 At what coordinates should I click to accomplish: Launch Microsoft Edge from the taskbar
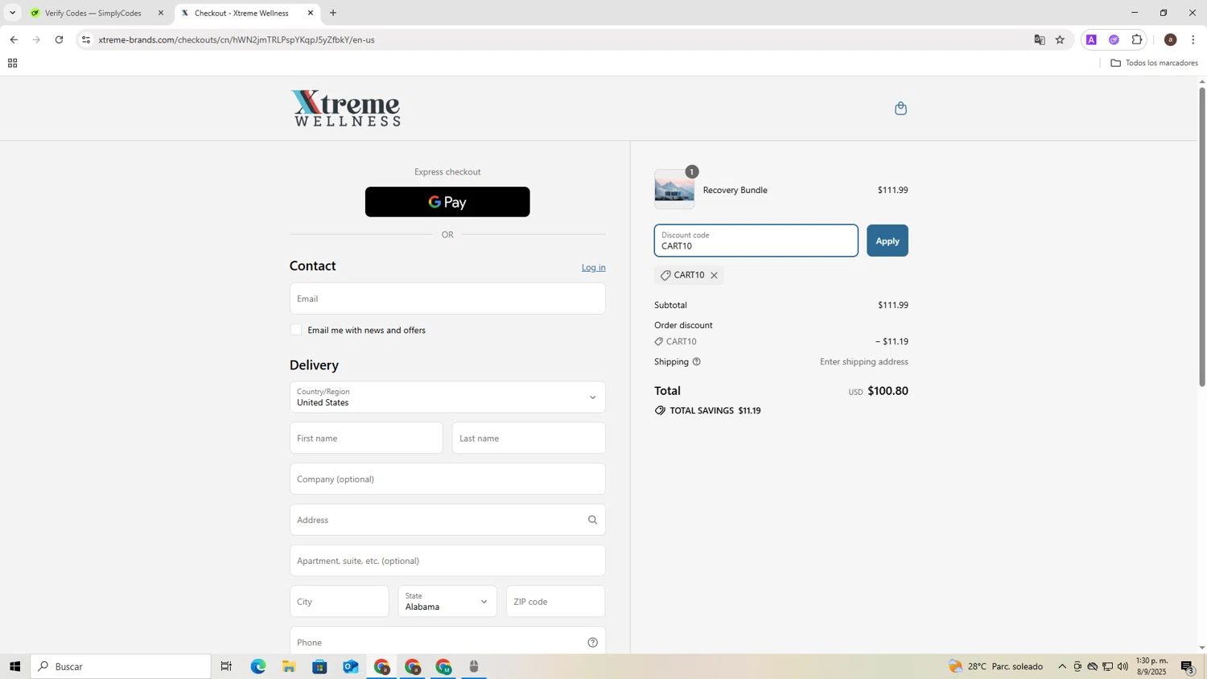coord(257,666)
